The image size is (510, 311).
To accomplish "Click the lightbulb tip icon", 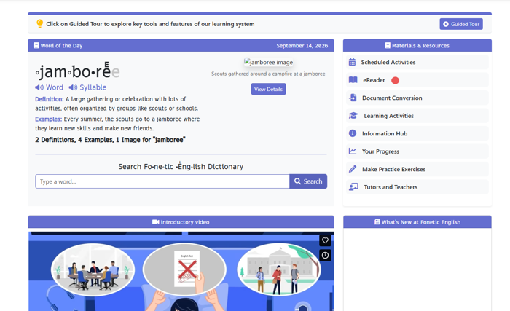I will pyautogui.click(x=39, y=24).
